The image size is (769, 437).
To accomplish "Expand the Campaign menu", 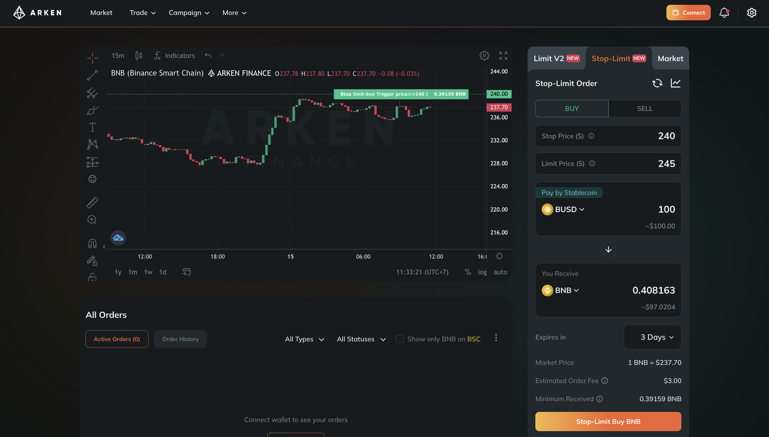I will point(189,13).
